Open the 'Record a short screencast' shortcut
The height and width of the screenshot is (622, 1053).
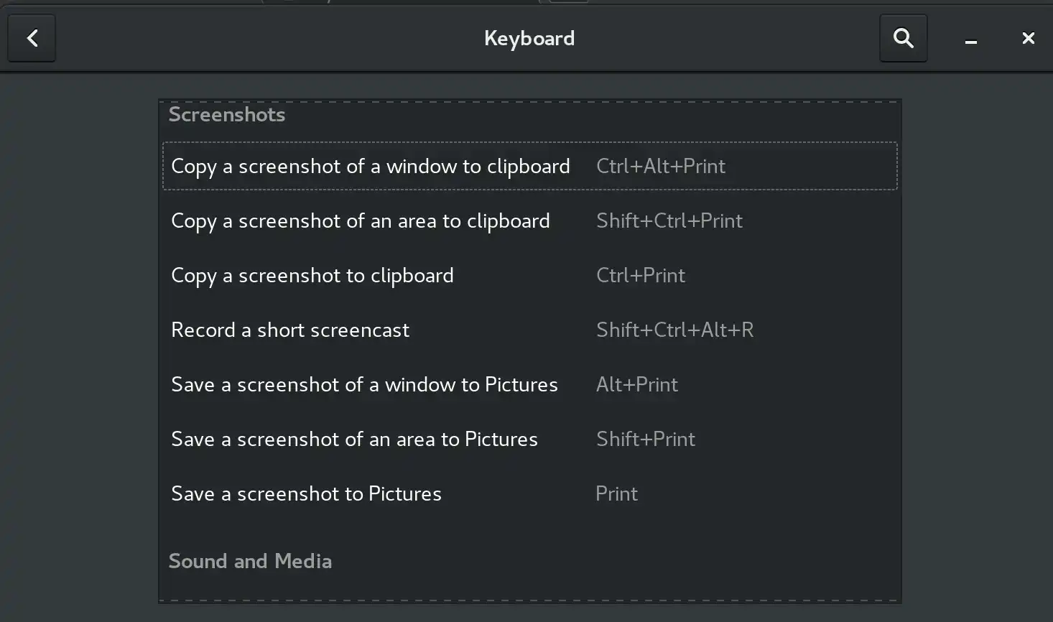pyautogui.click(x=289, y=330)
